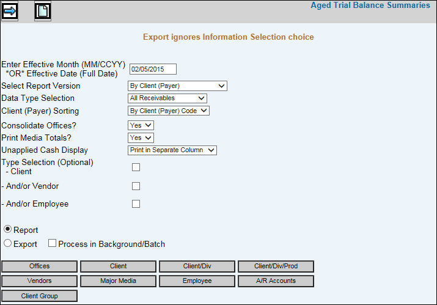Screen dimensions: 437x305
Task: Click the Client Group button
Action: point(40,296)
